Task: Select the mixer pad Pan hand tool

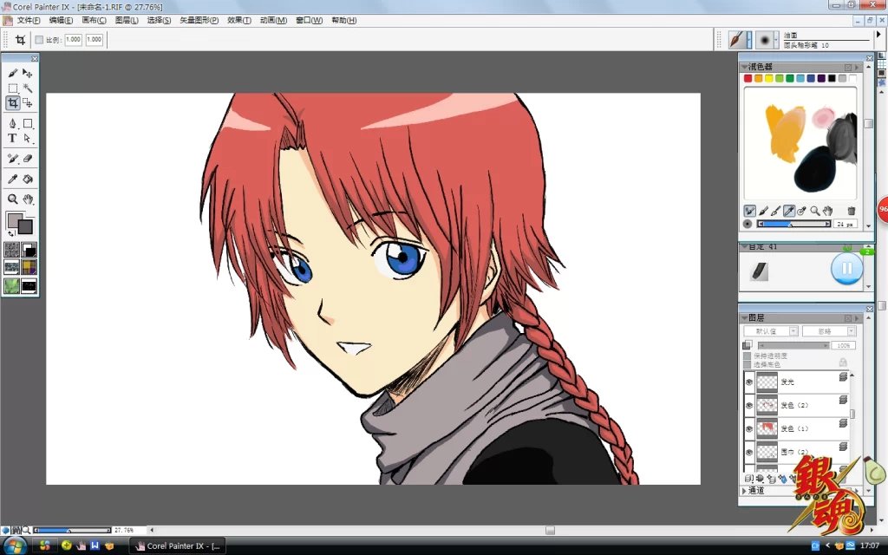Action: [x=828, y=211]
